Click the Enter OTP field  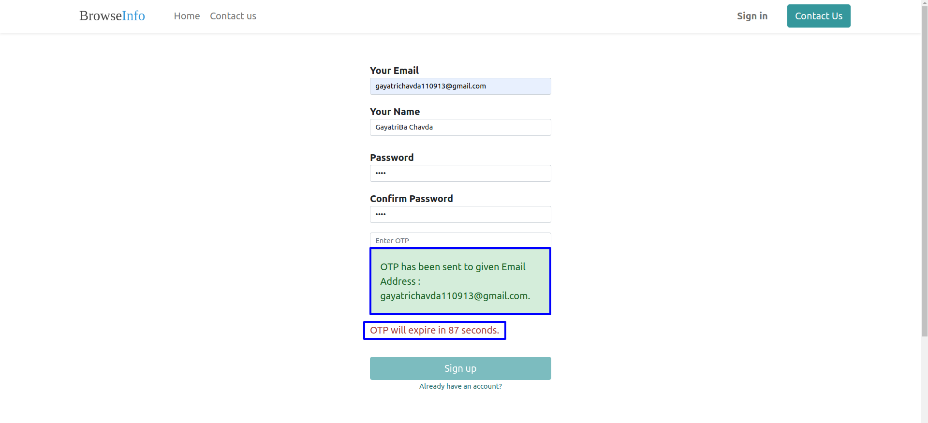coord(460,240)
